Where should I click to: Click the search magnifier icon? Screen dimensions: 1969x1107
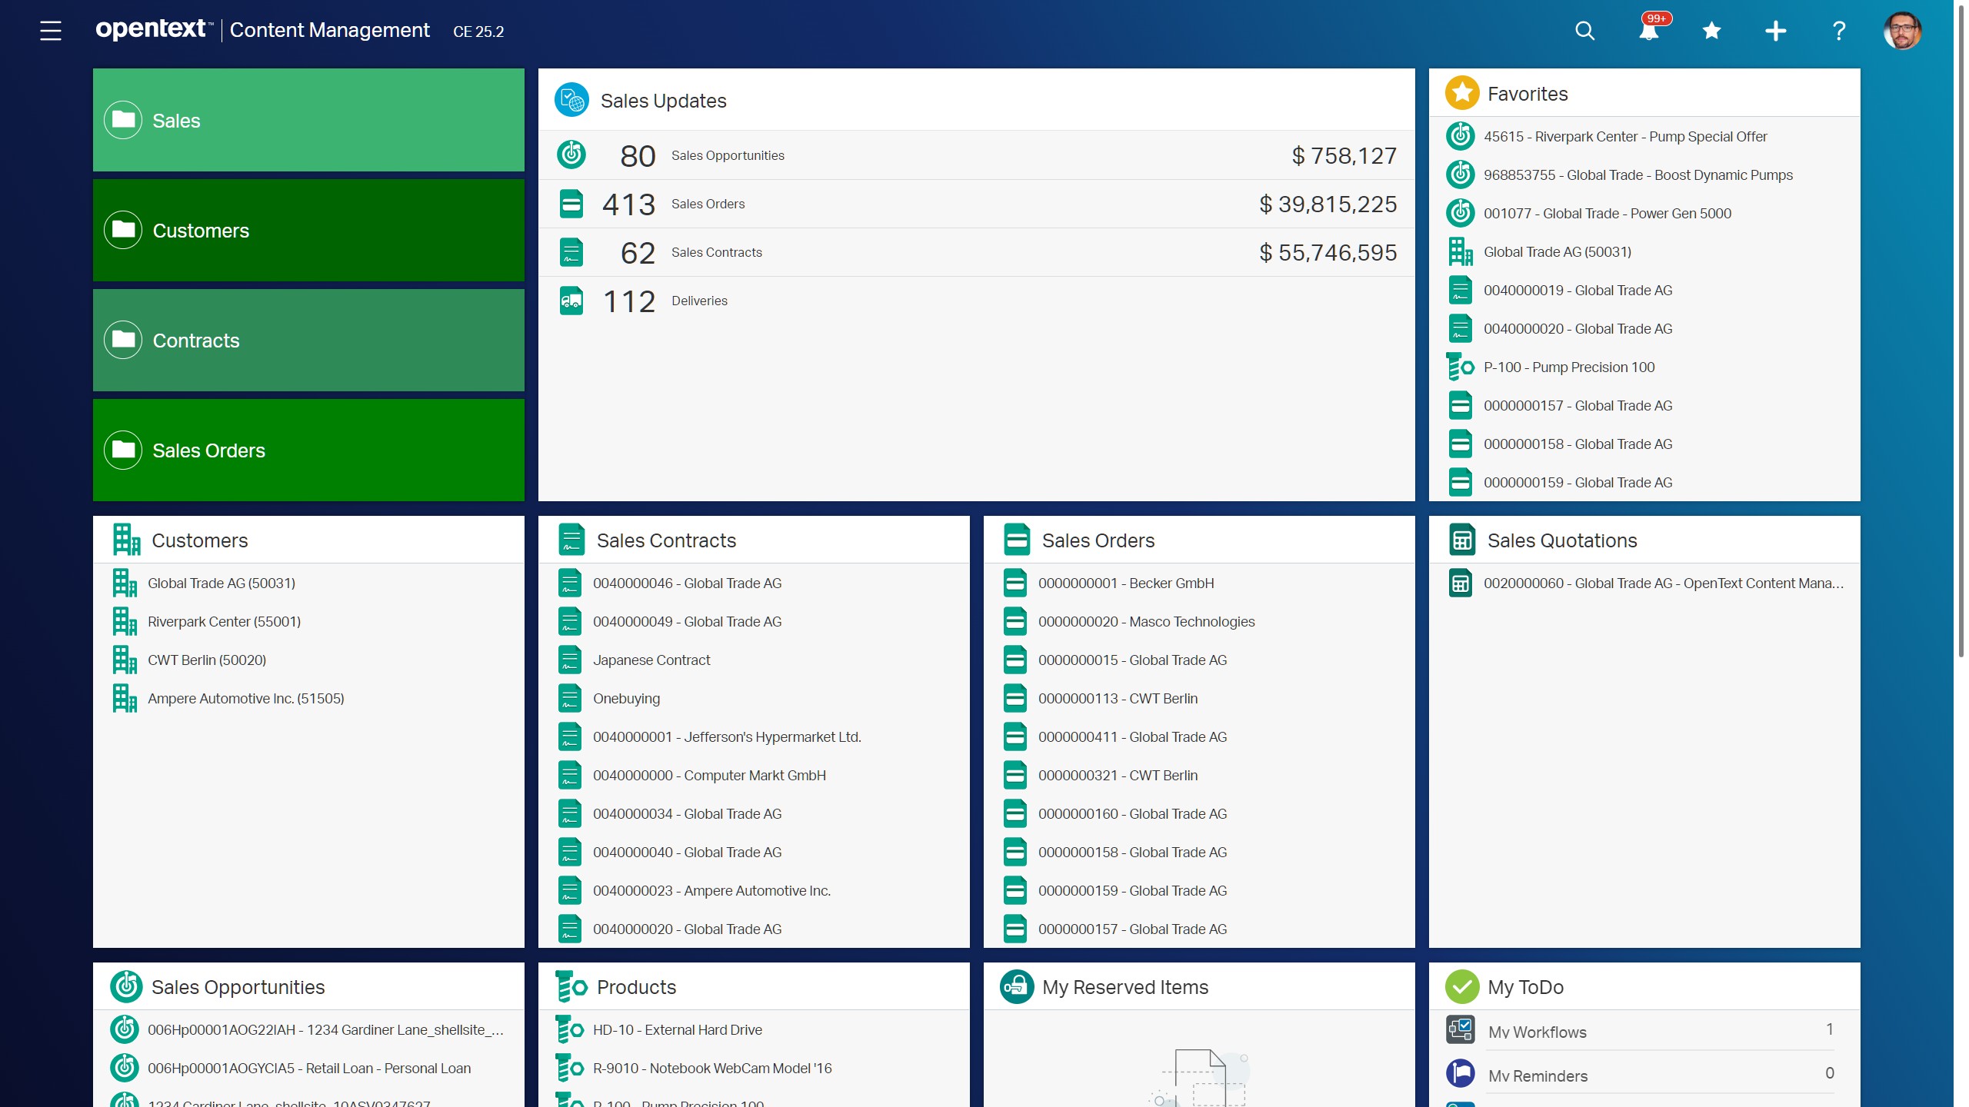[x=1585, y=31]
